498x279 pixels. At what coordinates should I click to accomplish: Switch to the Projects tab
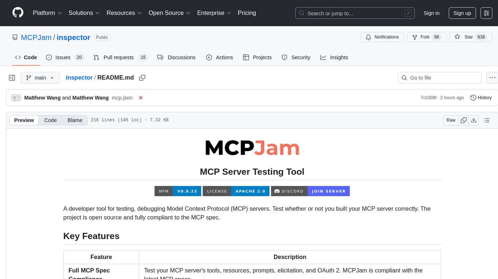[257, 57]
